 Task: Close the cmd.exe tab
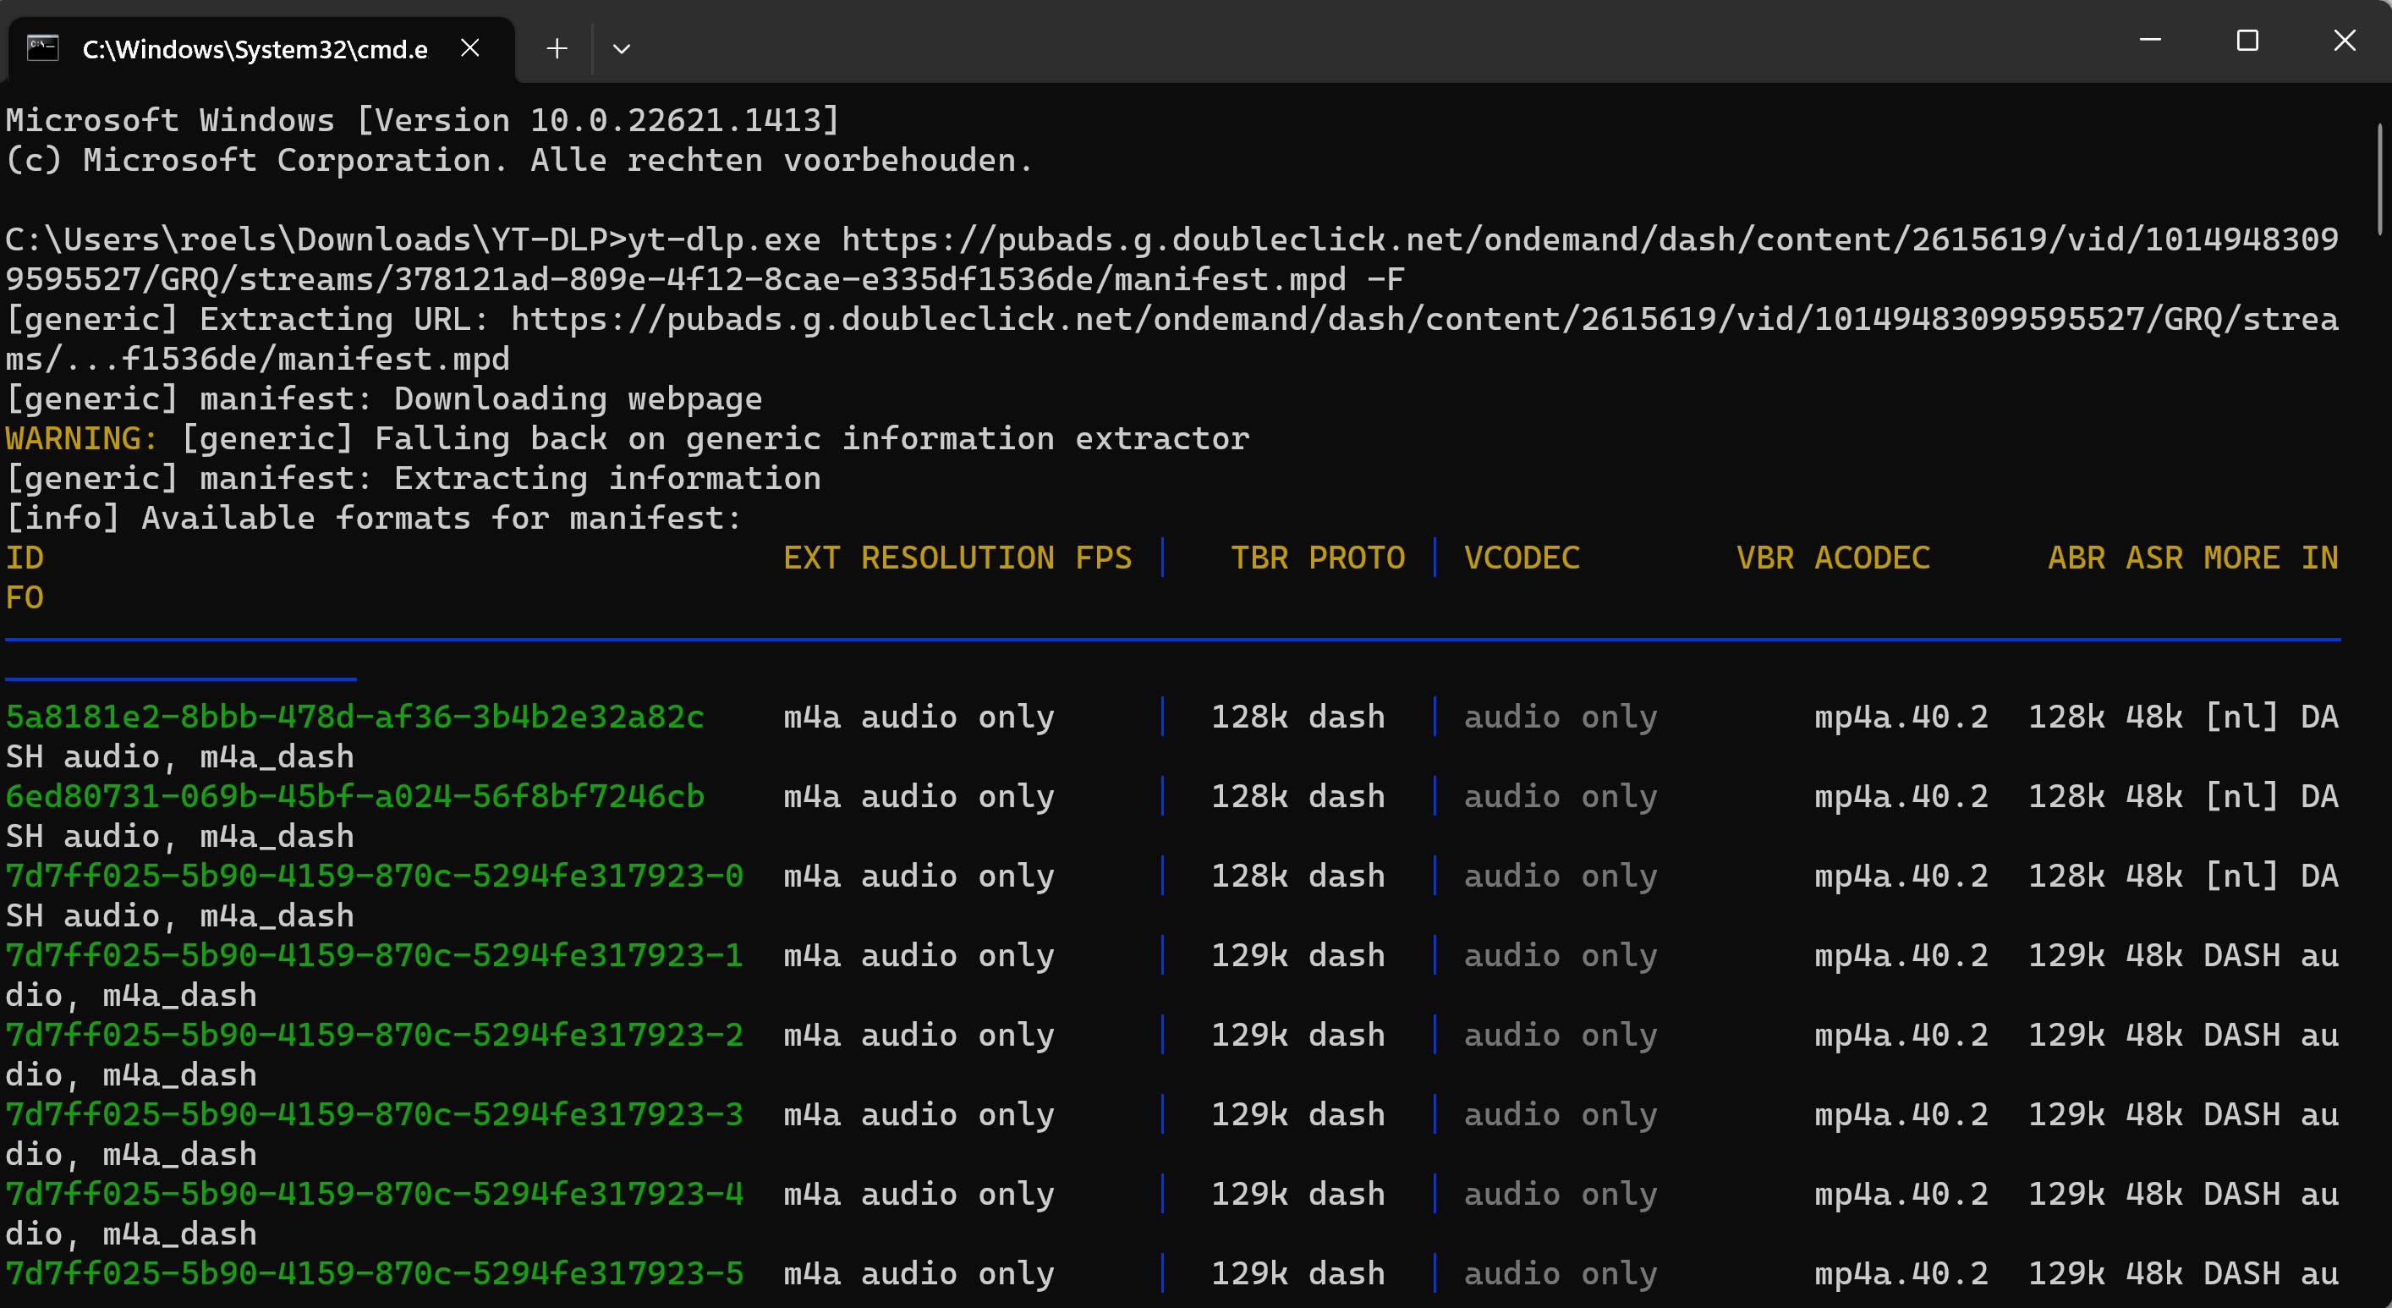(470, 48)
